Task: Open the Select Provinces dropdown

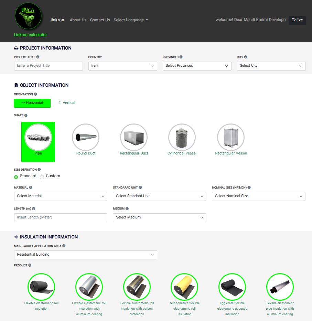Action: pos(197,66)
